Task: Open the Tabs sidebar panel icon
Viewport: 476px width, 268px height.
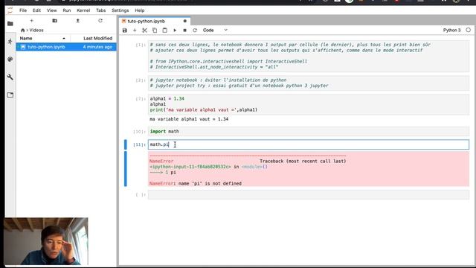Action: click(10, 95)
